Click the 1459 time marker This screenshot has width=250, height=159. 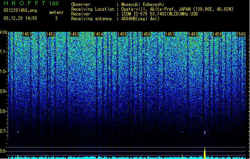(217, 34)
